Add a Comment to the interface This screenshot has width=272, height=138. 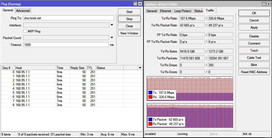[x=254, y=43]
